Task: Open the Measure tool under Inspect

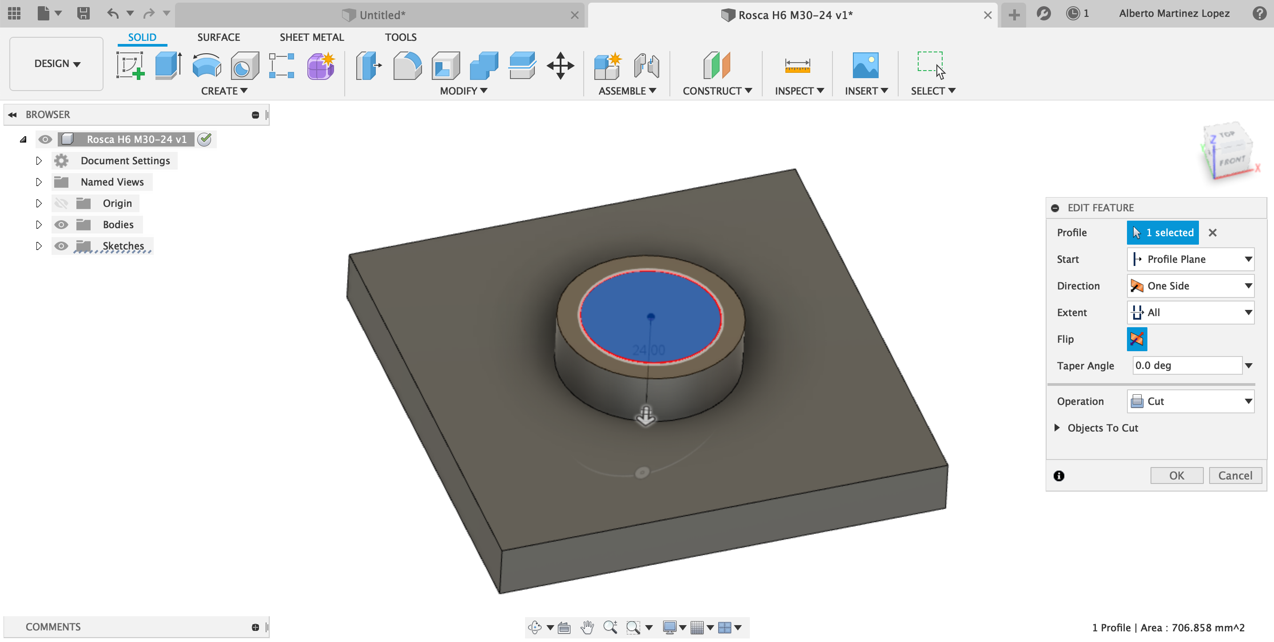Action: (x=797, y=66)
